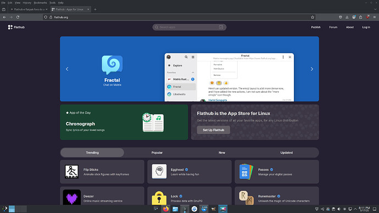Go back one page
This screenshot has width=379, height=213.
(x=4, y=17)
